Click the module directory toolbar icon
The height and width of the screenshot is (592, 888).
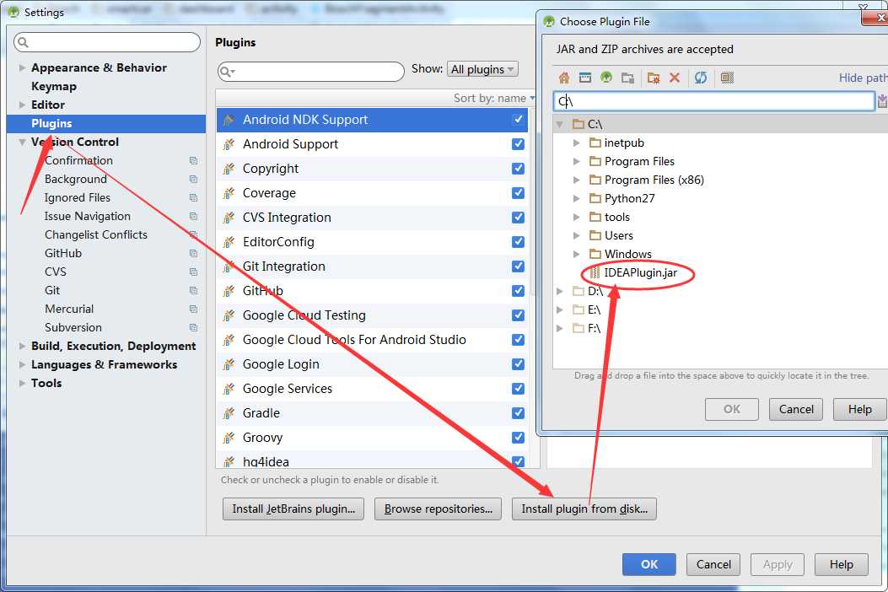(x=627, y=78)
